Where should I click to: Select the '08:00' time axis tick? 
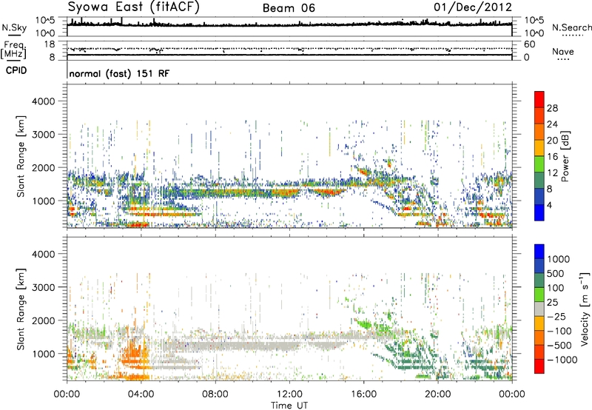(215, 394)
